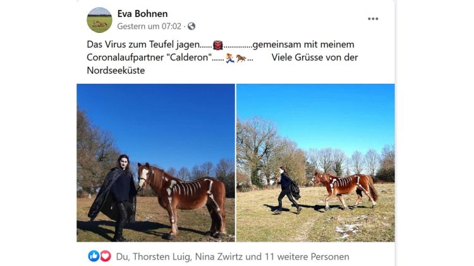This screenshot has width=474, height=266.
Task: Open Thorsten Luig's name in reactions
Action: (162, 257)
